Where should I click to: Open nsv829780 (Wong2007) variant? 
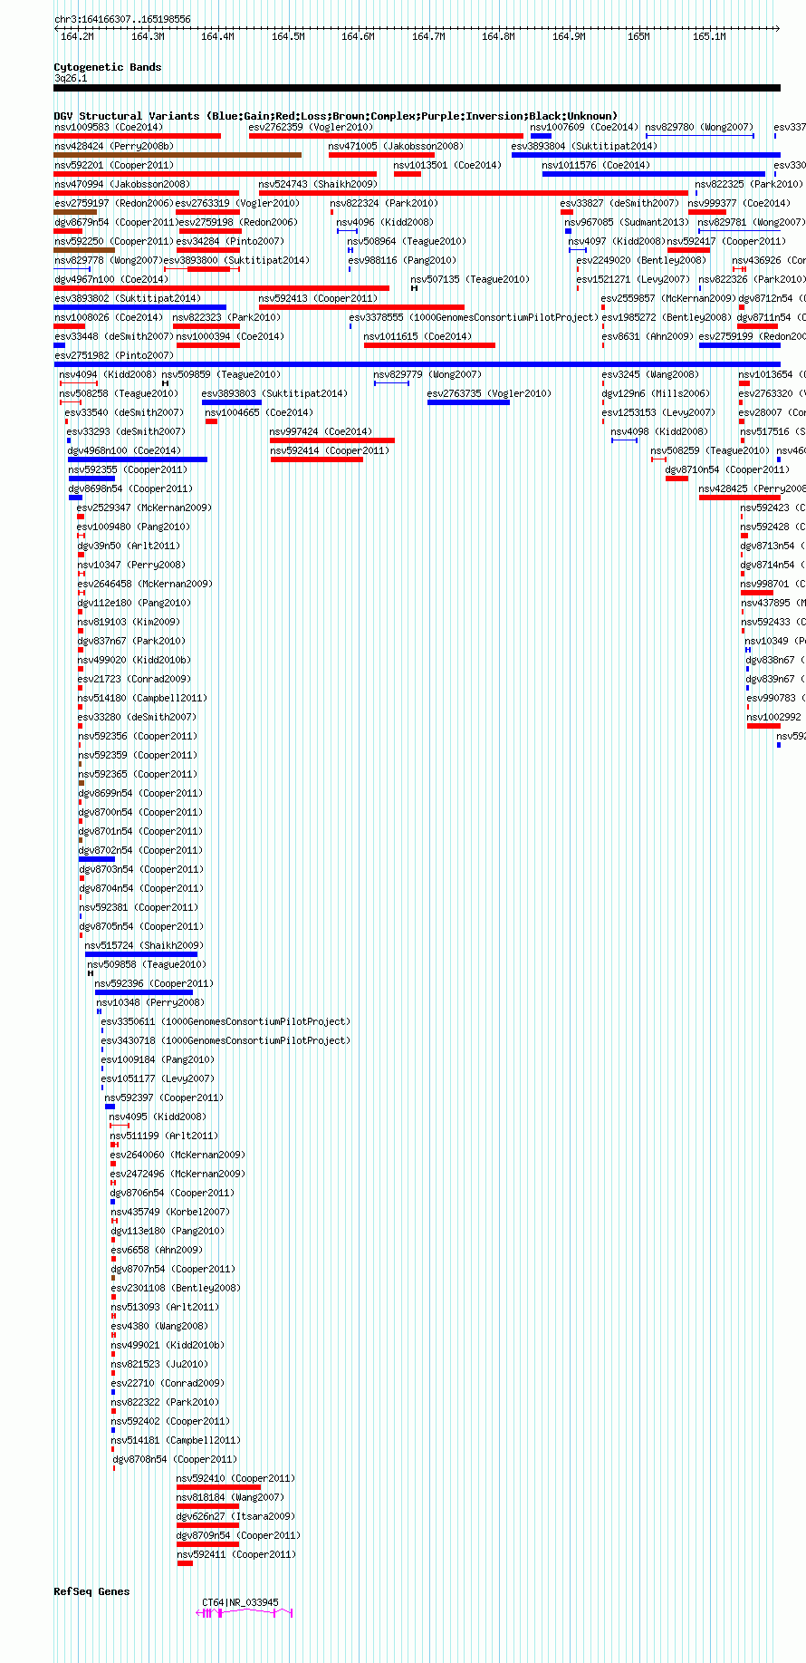[x=699, y=127]
